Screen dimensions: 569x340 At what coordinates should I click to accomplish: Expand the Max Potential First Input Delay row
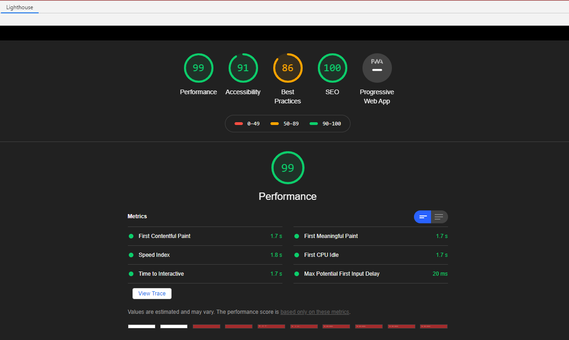pos(370,274)
